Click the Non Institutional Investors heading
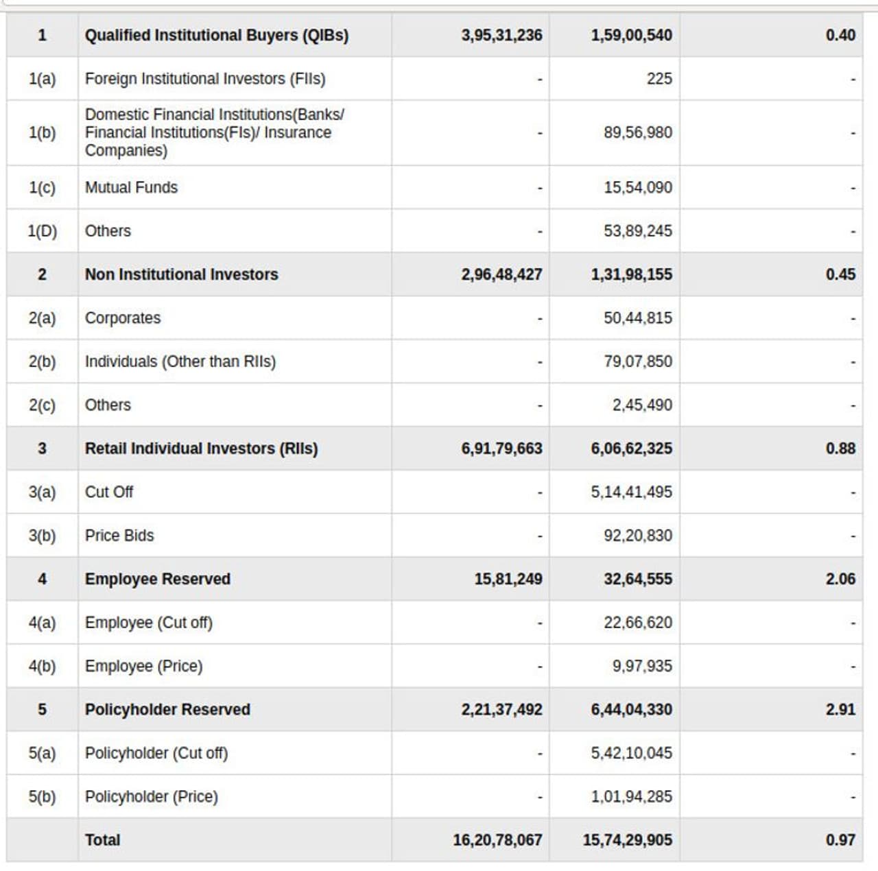The height and width of the screenshot is (871, 878). pos(181,274)
